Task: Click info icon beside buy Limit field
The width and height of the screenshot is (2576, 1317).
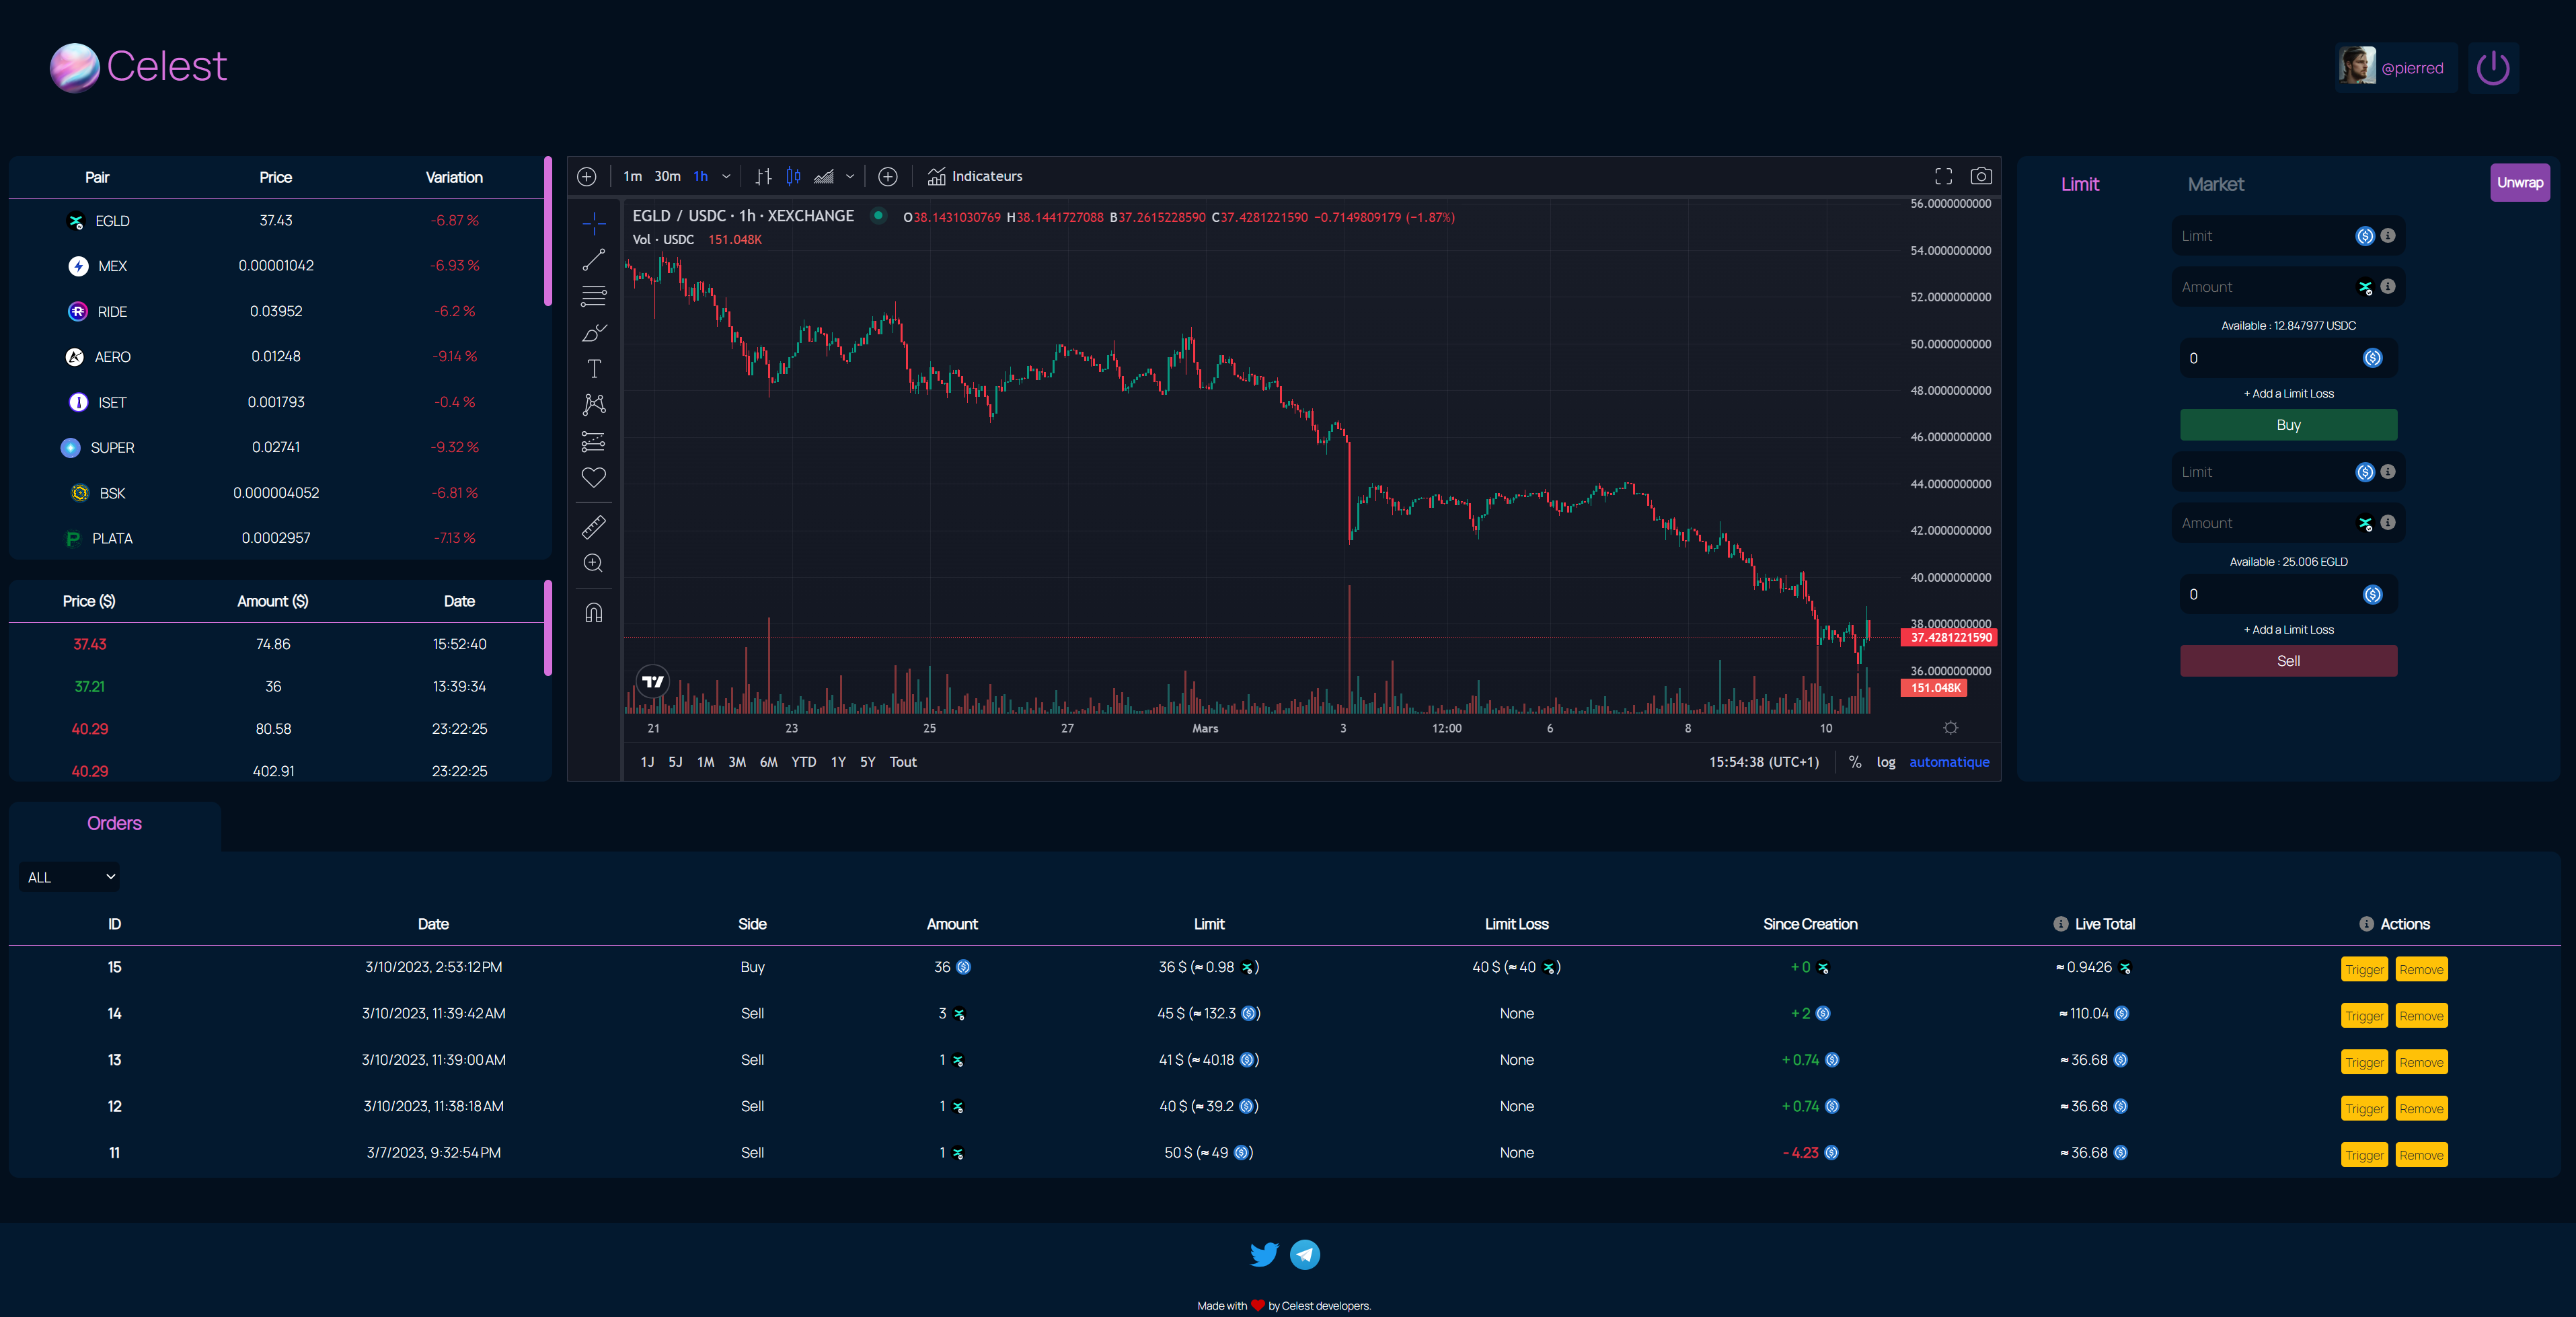Action: (2388, 235)
